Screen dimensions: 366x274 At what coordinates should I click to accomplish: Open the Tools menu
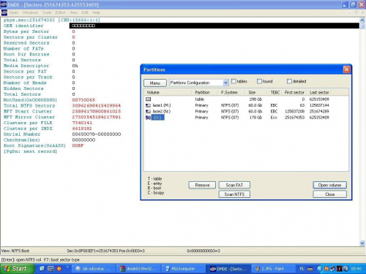(x=47, y=12)
